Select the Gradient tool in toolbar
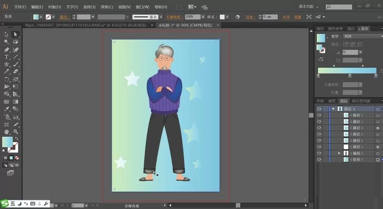 pyautogui.click(x=15, y=102)
